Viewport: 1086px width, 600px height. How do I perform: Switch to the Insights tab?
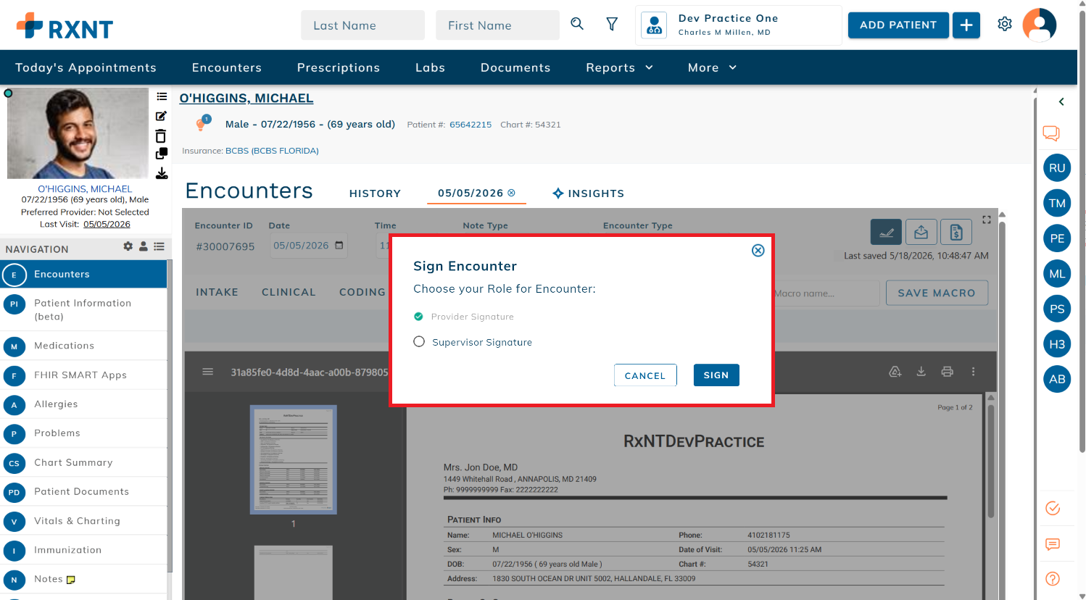point(588,193)
